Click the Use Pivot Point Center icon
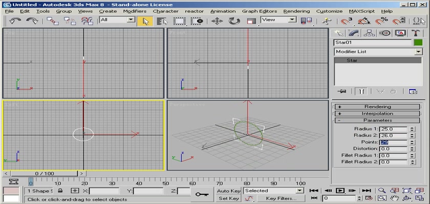Viewport: 430px width, 204px height. tap(306, 21)
